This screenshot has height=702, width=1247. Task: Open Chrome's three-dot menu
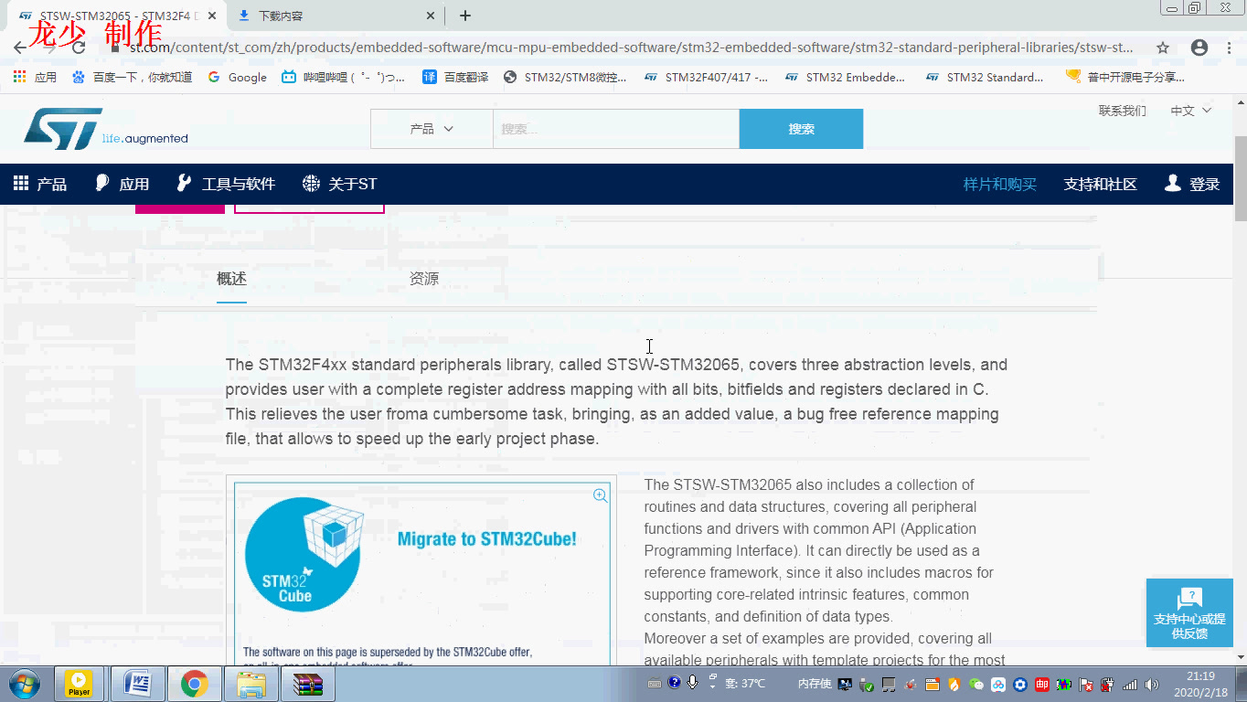click(x=1228, y=47)
